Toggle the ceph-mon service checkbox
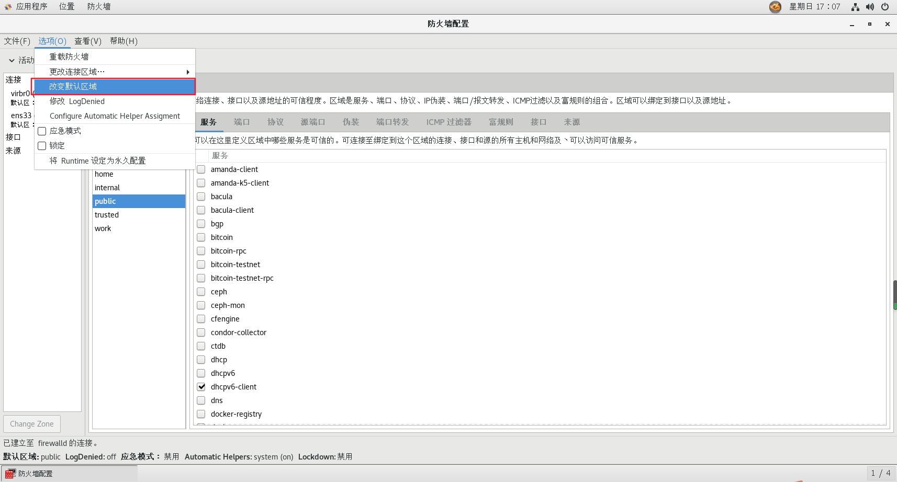This screenshot has height=482, width=897. (x=201, y=305)
